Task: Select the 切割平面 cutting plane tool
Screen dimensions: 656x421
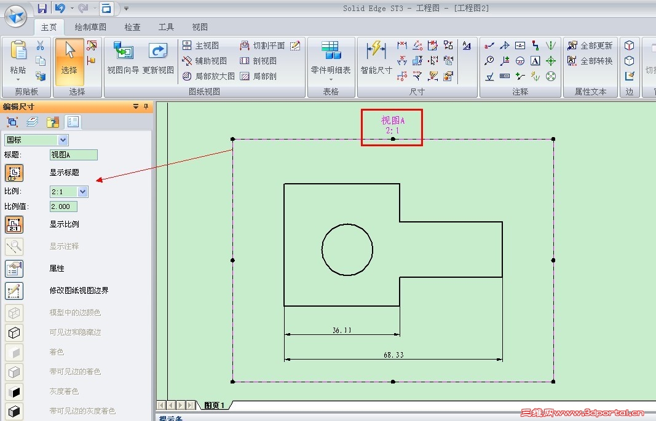Action: pyautogui.click(x=263, y=45)
